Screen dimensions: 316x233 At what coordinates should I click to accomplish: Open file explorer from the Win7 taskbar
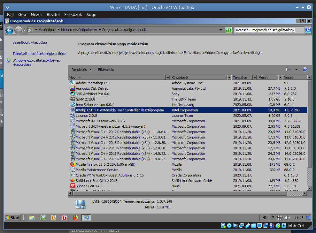(x=32, y=218)
